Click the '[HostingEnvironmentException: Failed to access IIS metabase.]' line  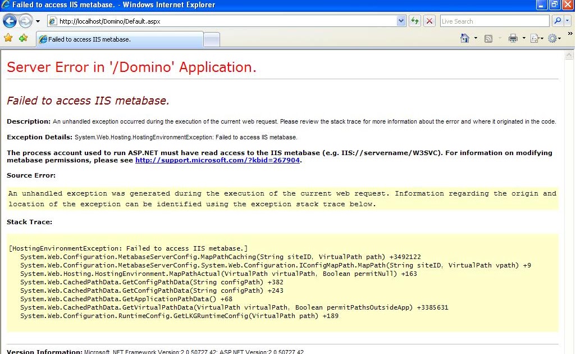[x=128, y=248]
